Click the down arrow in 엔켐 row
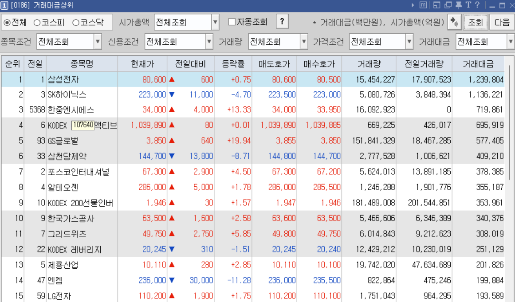This screenshot has width=515, height=302. [172, 280]
